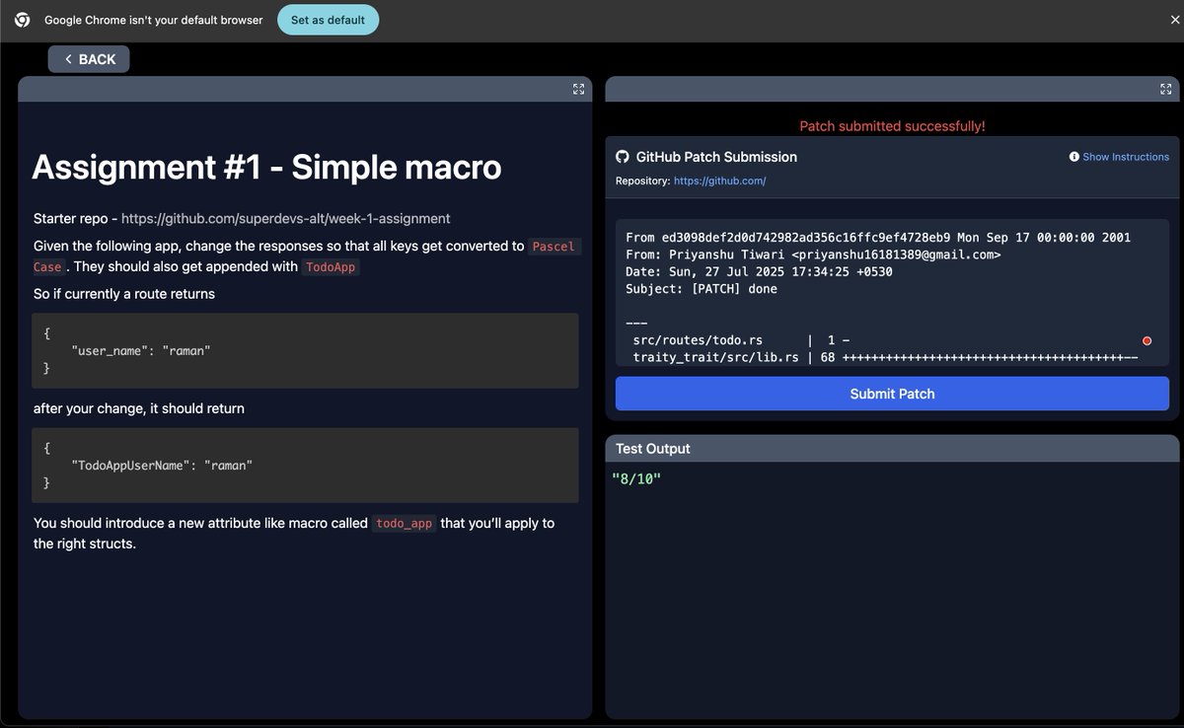Click the "So if currently a route returns" text

click(x=124, y=294)
